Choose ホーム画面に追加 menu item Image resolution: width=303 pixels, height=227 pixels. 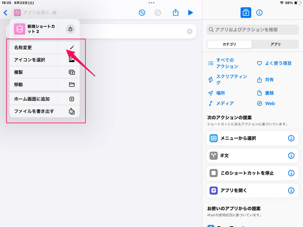click(44, 99)
